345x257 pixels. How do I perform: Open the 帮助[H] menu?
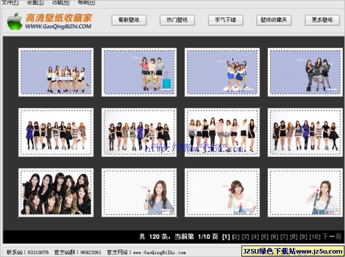pyautogui.click(x=86, y=2)
